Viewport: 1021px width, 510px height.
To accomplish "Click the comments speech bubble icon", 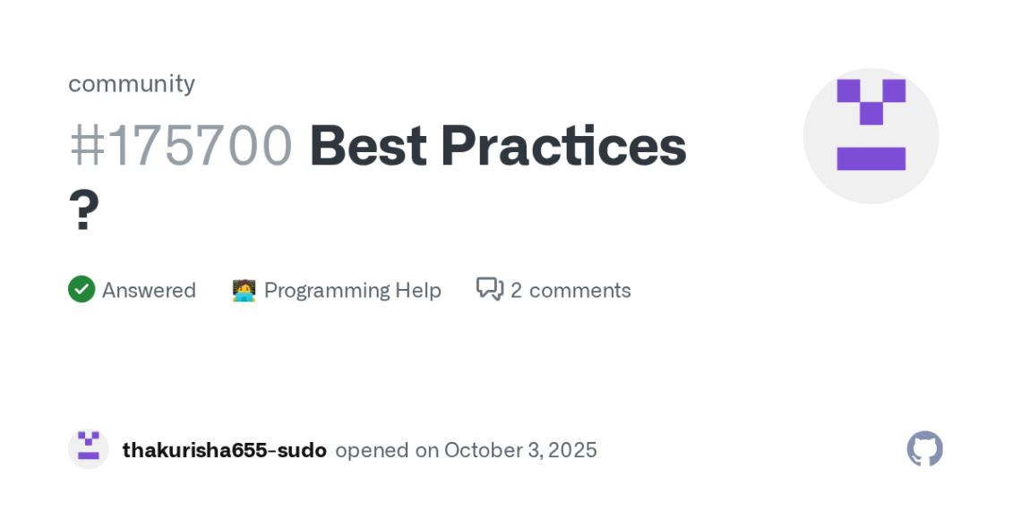I will click(x=490, y=289).
